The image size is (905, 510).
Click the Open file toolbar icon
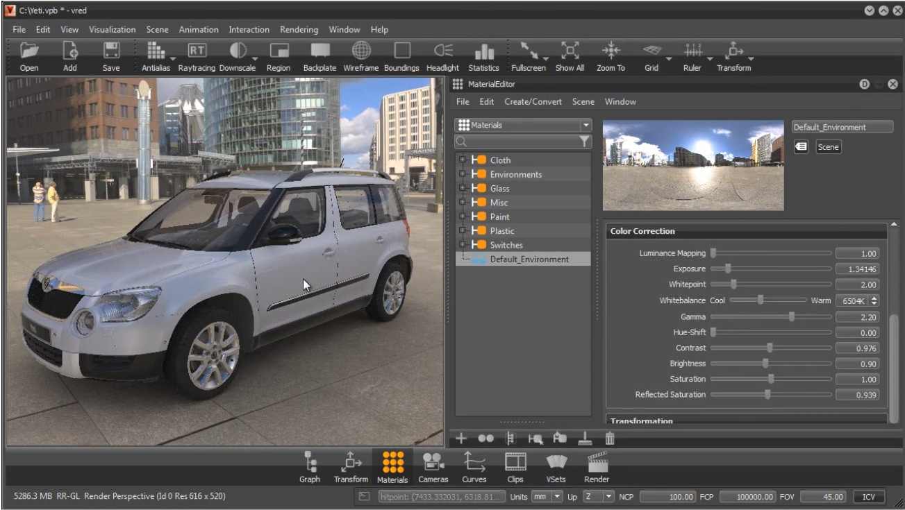click(29, 51)
